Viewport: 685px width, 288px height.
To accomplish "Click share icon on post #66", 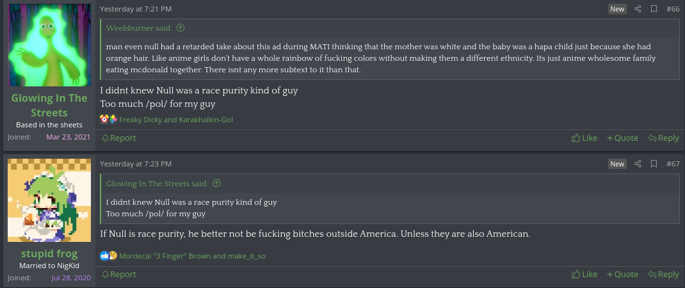I will [x=638, y=9].
